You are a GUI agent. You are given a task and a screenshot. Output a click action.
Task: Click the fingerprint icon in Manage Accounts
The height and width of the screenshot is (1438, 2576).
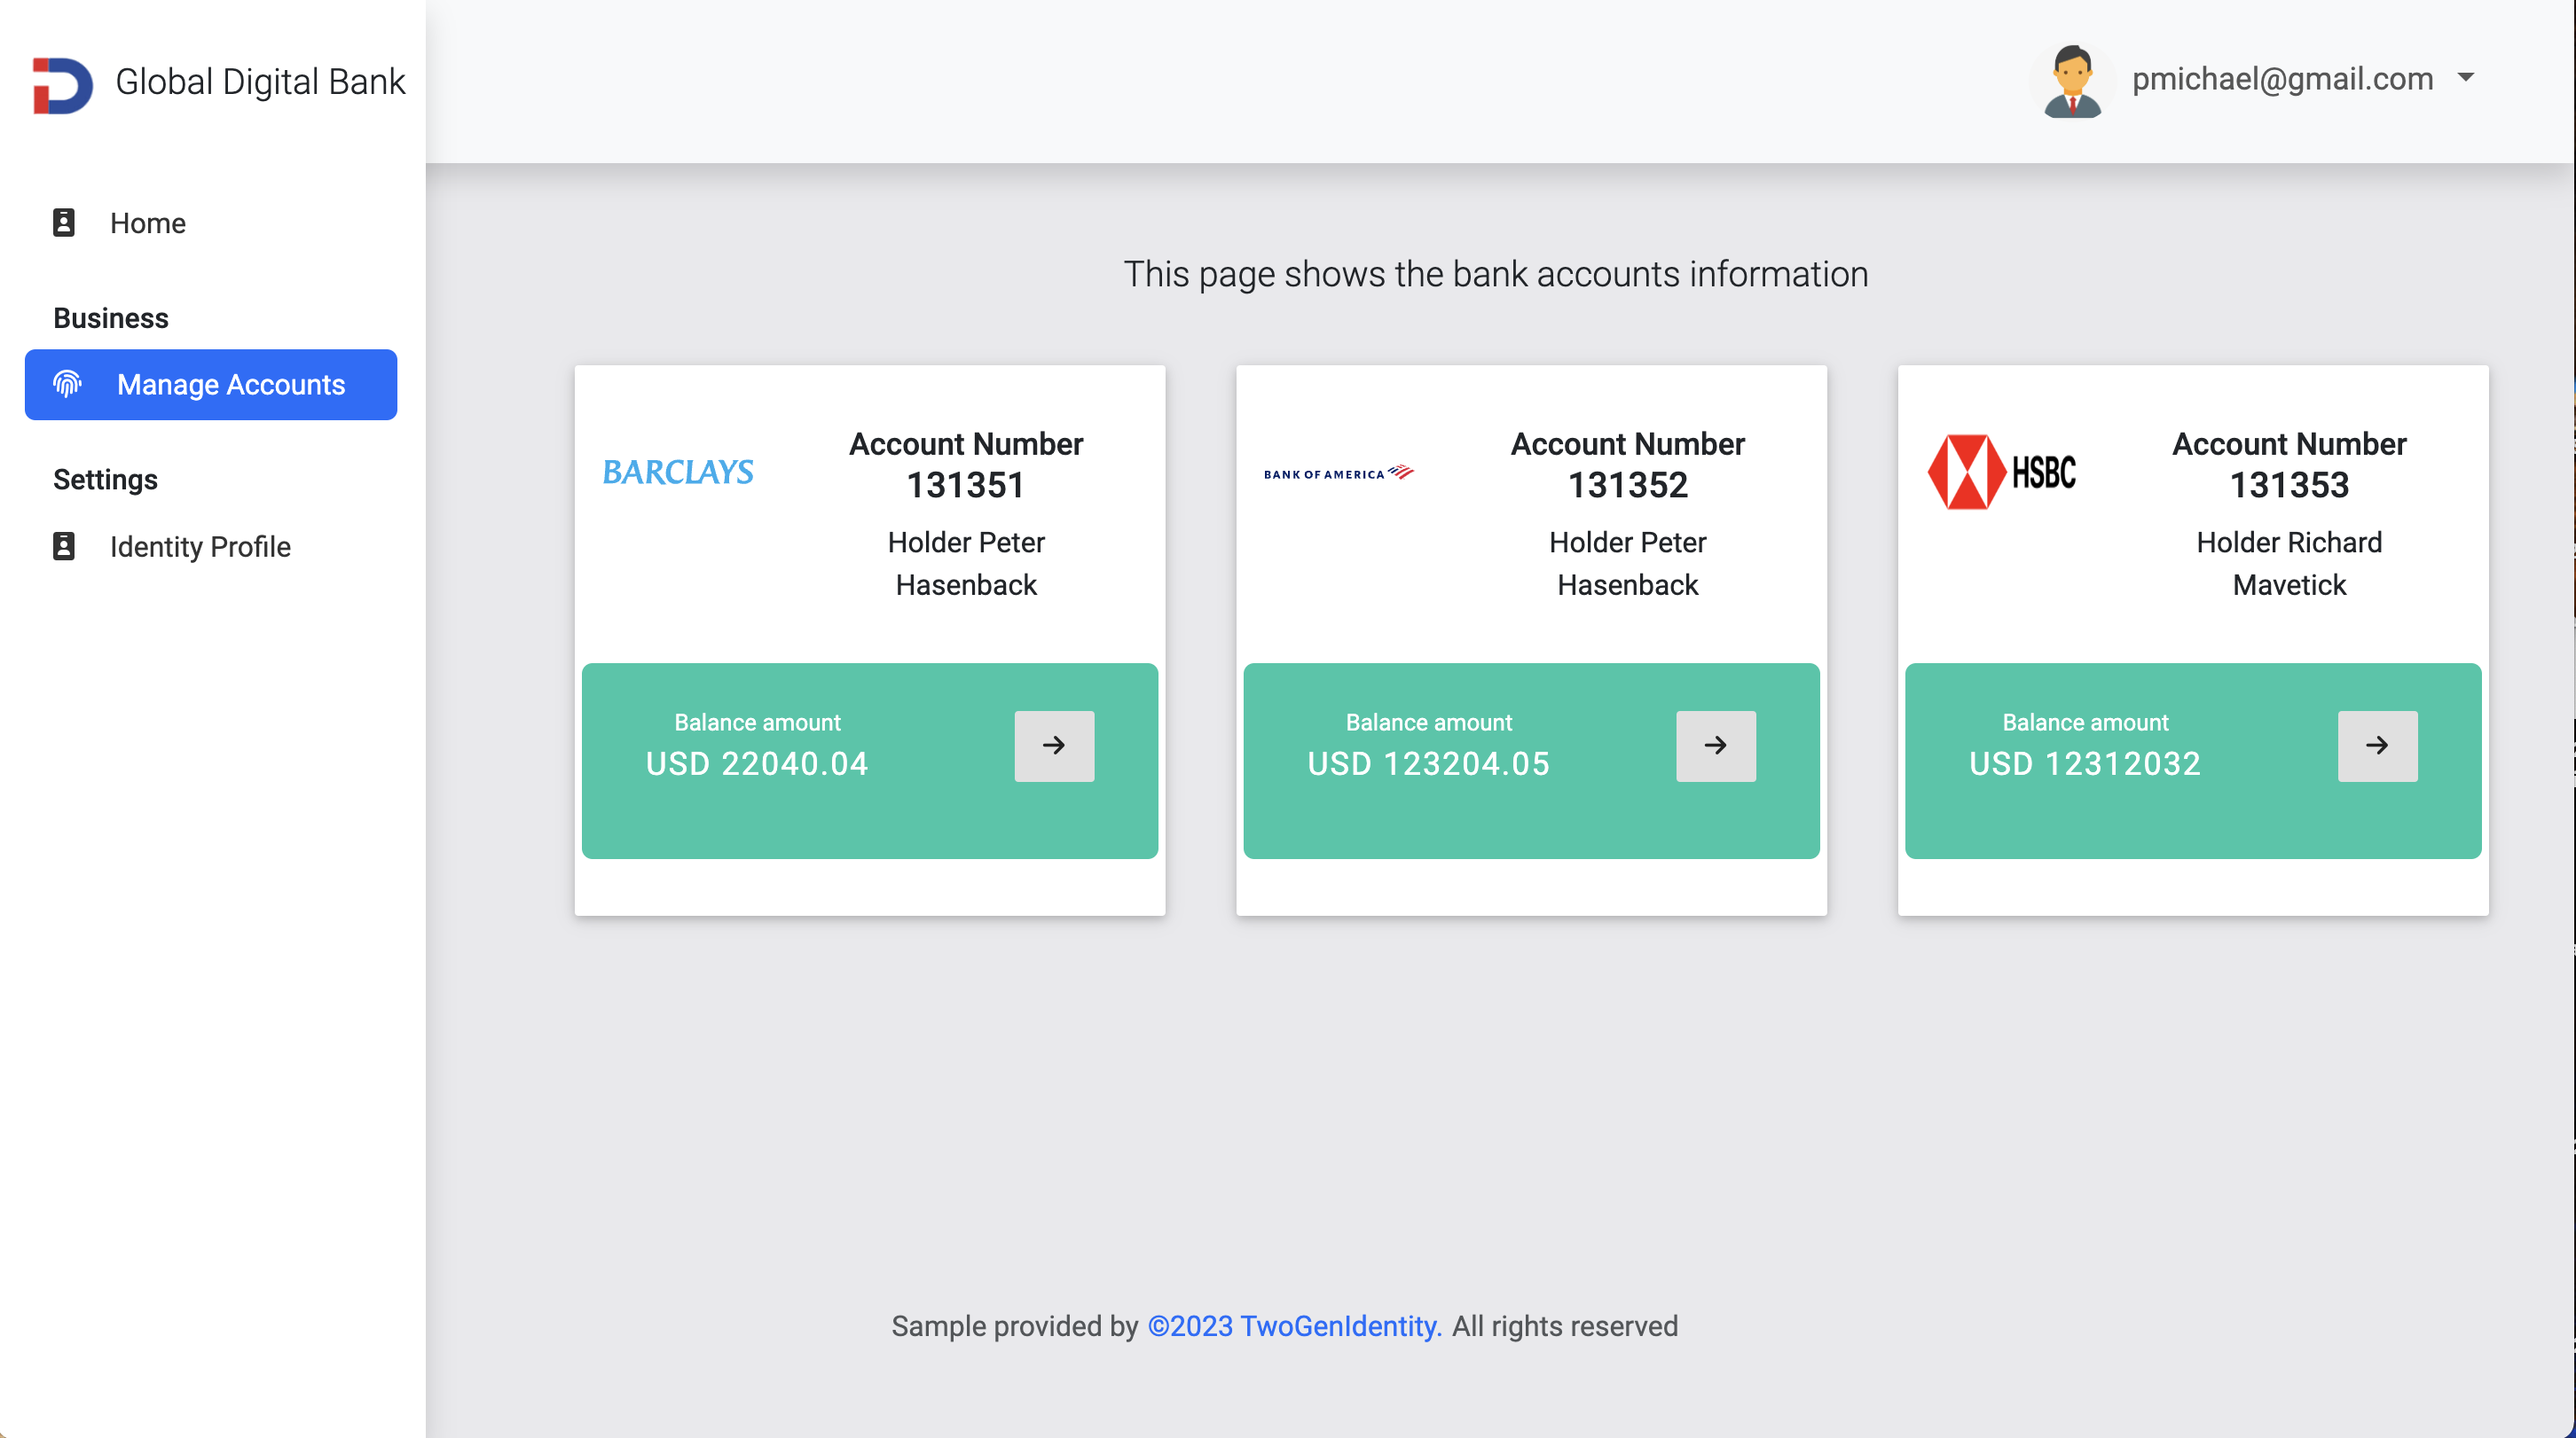67,385
